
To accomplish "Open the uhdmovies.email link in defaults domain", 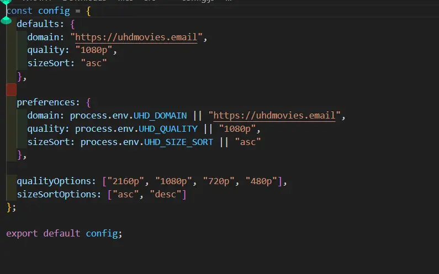I will (136, 37).
